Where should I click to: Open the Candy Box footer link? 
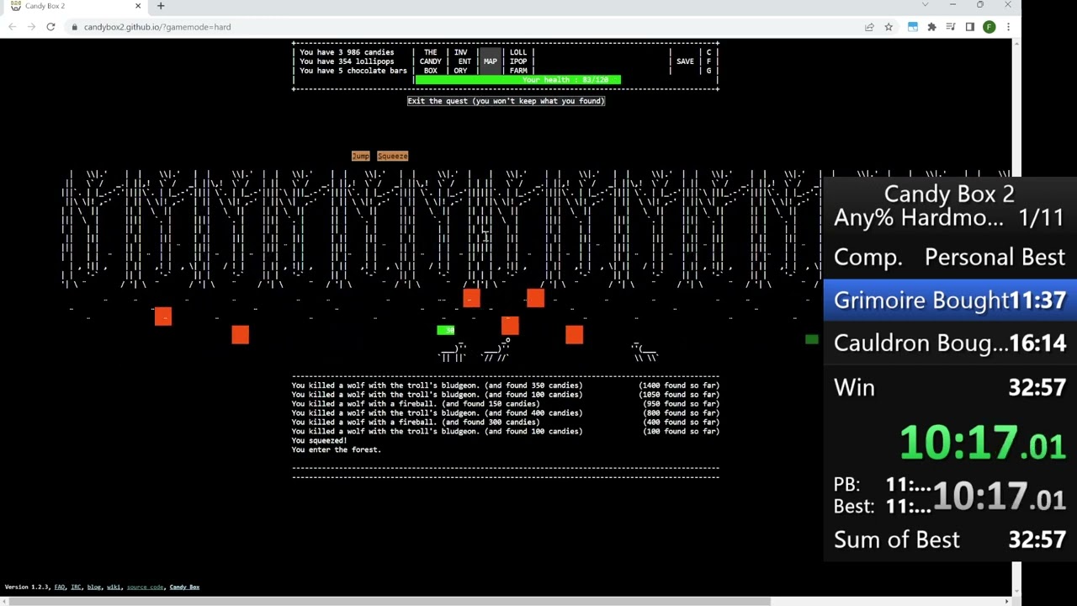(x=184, y=587)
